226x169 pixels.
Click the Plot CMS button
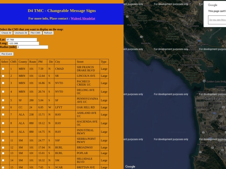(x=36, y=33)
